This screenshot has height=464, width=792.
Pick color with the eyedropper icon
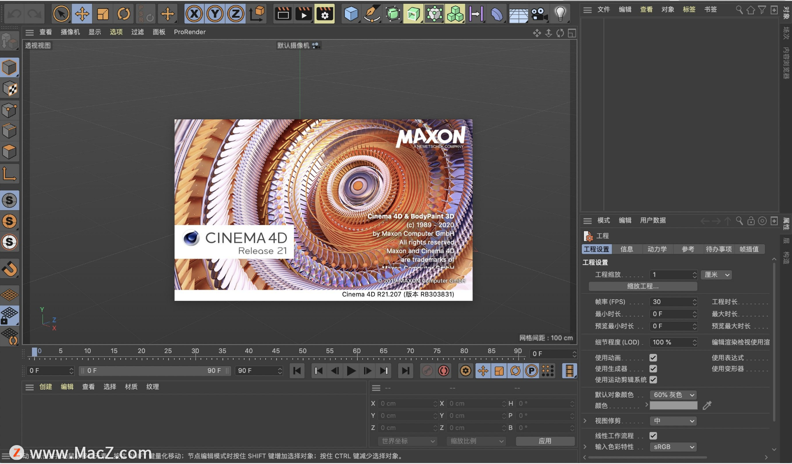click(707, 405)
